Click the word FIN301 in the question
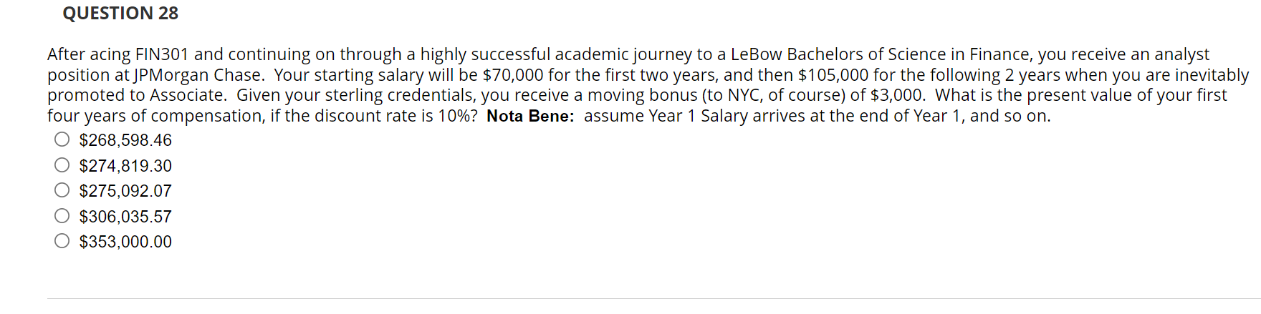 click(x=162, y=54)
